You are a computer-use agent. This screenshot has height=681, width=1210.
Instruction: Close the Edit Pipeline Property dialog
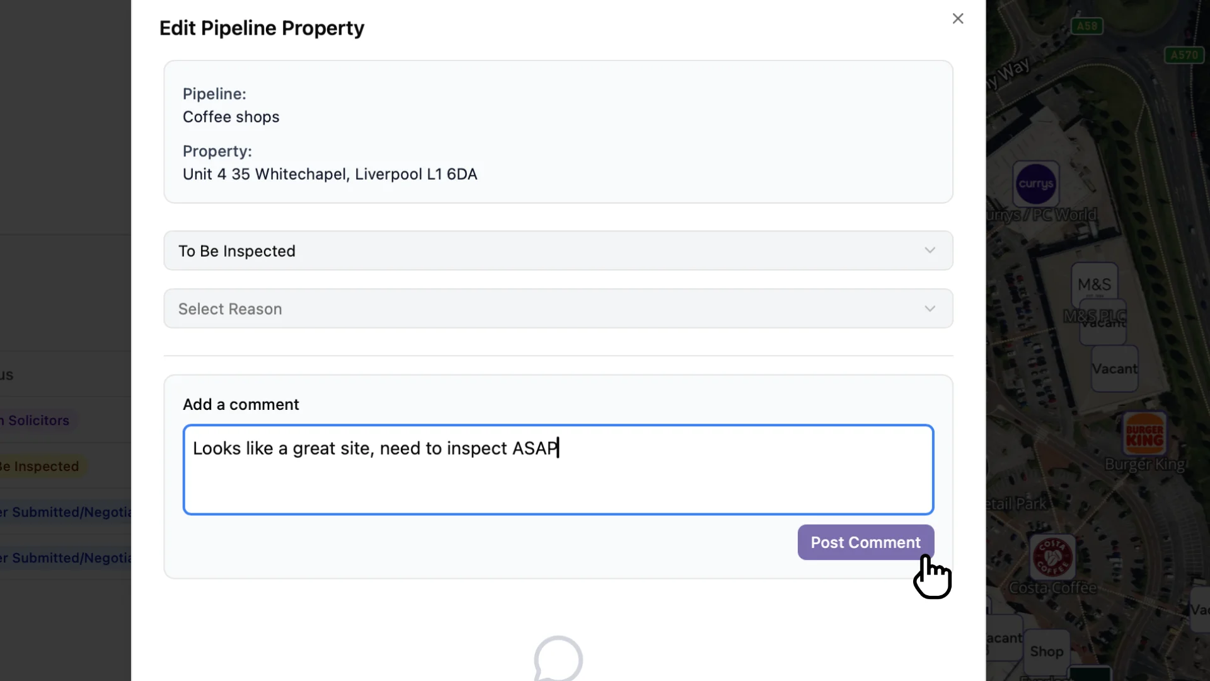[958, 19]
